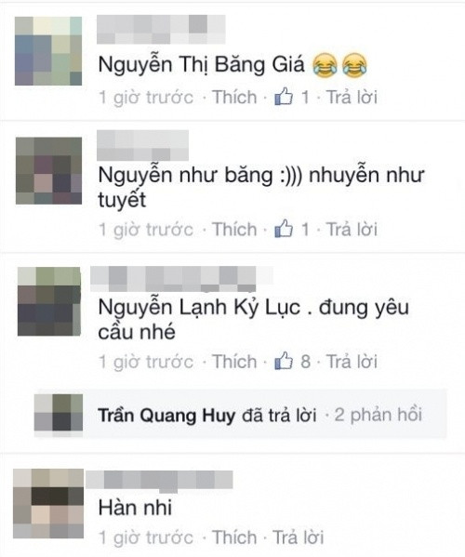
Task: Click the first laughing emoji in Băng Giá comment
Action: click(325, 65)
